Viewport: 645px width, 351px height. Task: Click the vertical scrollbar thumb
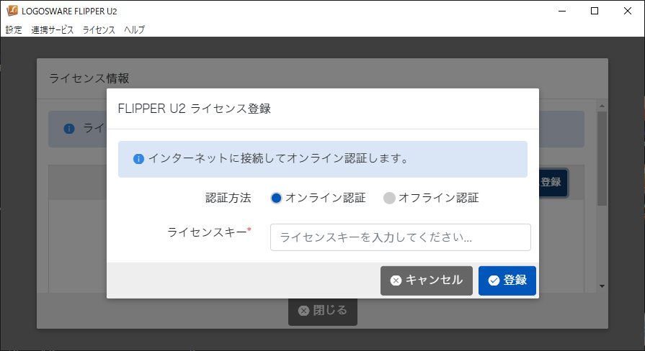[602, 158]
